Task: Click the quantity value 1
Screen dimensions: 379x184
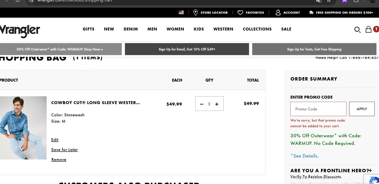Action: point(209,104)
